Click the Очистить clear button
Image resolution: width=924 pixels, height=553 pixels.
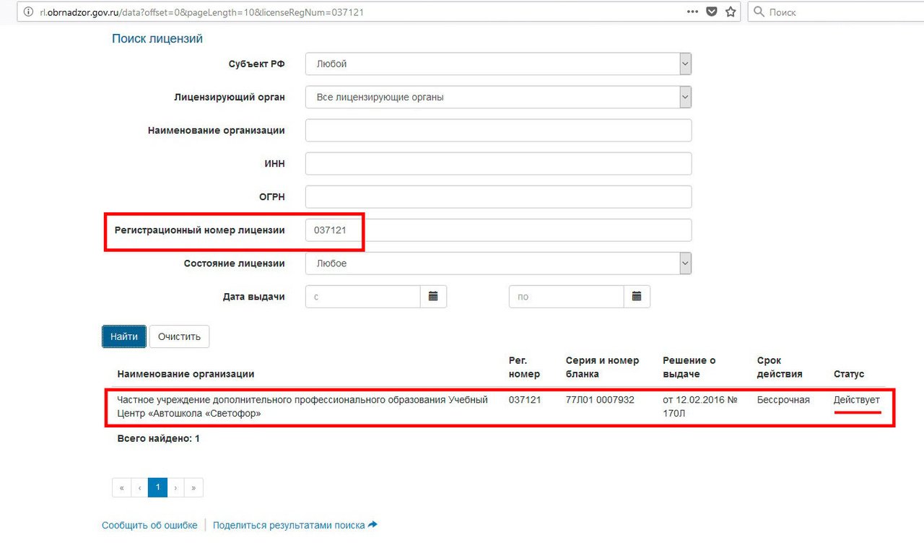click(179, 336)
